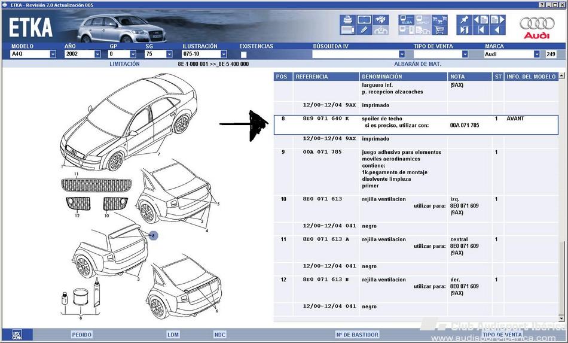Viewport: 568px width, 343px height.
Task: Click 'spoiler de techo' denomination text
Action: [382, 119]
